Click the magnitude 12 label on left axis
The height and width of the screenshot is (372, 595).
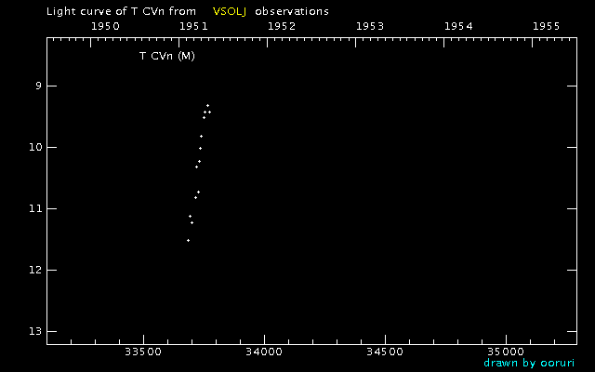35,271
